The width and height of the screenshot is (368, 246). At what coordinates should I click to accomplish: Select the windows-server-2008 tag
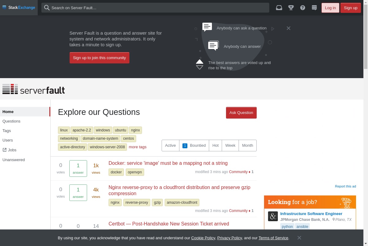point(107,147)
